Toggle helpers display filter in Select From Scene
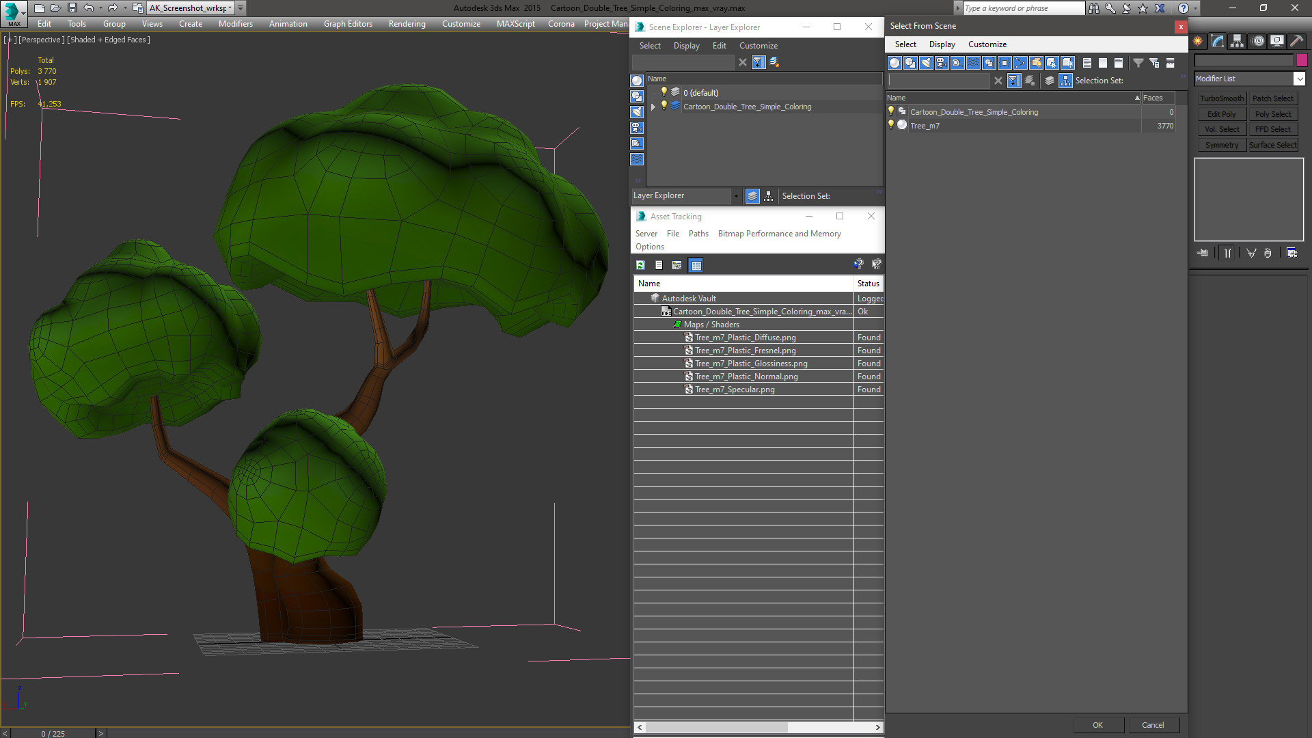Viewport: 1312px width, 738px height. pos(957,63)
